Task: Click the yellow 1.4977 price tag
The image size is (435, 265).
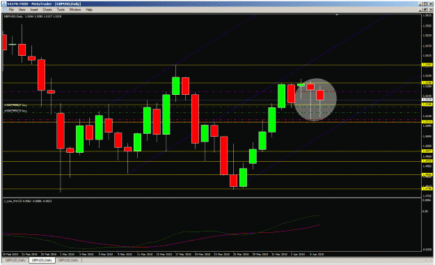Action: [x=427, y=151]
